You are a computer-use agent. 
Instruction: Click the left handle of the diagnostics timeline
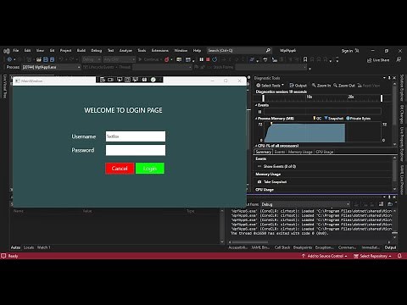coord(263,98)
